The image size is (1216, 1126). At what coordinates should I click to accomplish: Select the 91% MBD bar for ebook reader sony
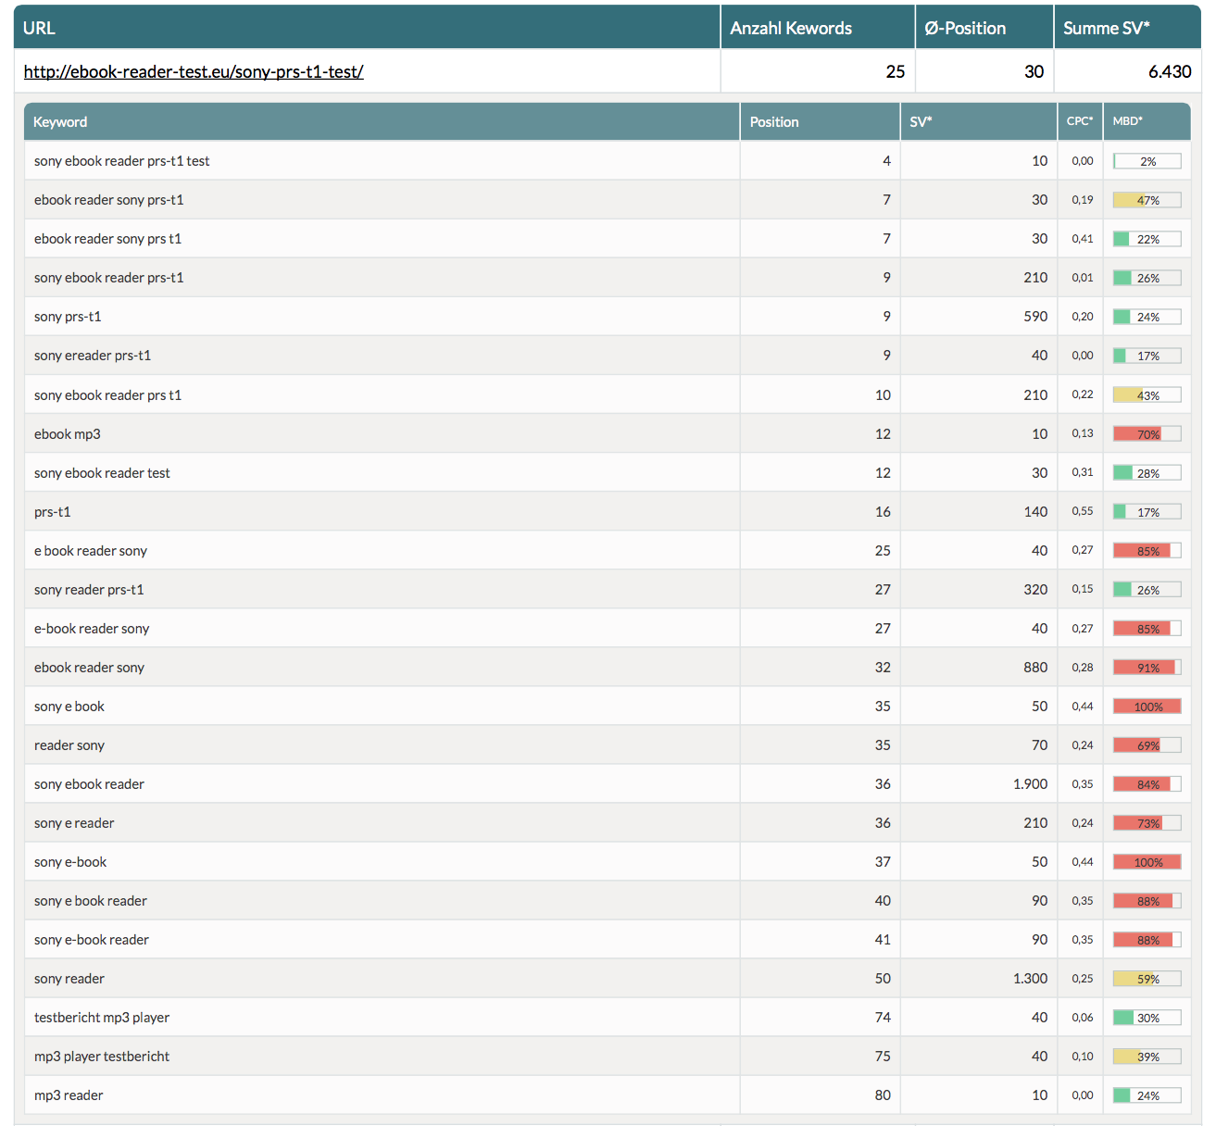tap(1147, 667)
